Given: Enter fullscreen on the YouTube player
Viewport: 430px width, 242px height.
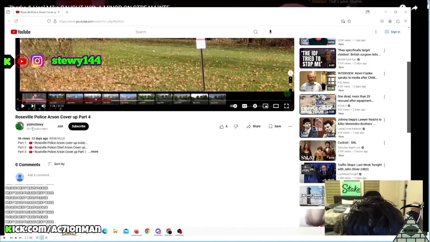Looking at the screenshot, I should (286, 106).
